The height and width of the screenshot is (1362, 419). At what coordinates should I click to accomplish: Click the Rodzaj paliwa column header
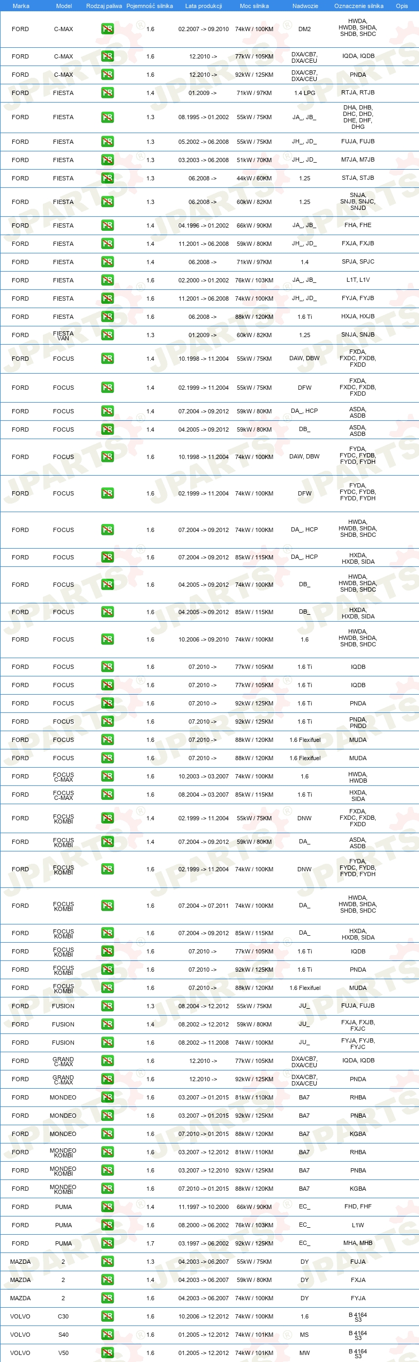(104, 6)
